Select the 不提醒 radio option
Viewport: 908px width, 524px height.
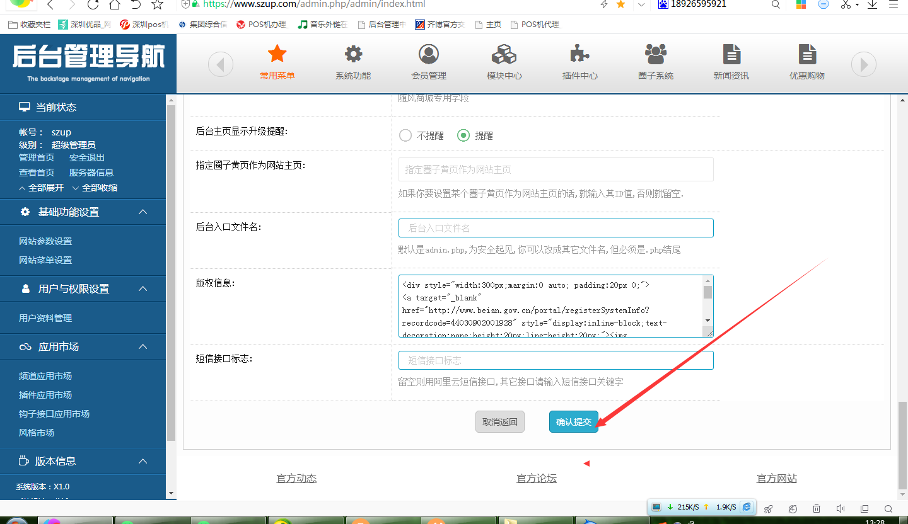click(x=405, y=135)
